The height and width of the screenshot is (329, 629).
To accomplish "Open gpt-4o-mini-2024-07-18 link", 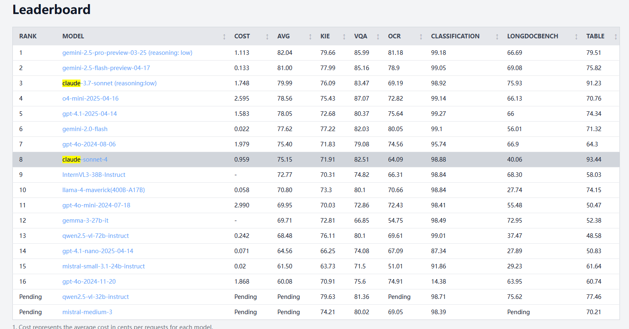I will pos(96,205).
